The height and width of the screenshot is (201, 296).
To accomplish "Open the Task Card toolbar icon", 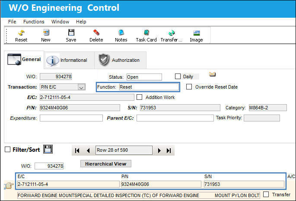I will click(x=146, y=32).
